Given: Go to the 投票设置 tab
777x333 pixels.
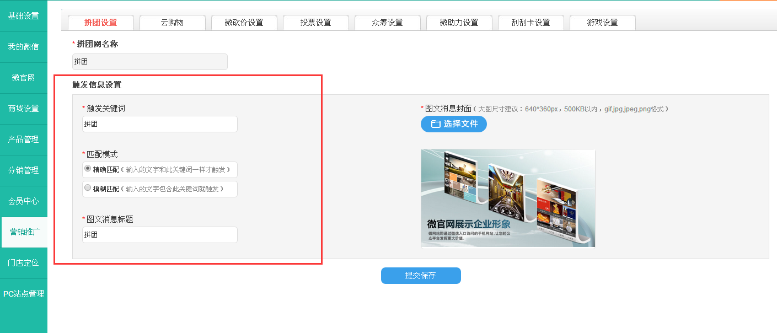Looking at the screenshot, I should [315, 23].
